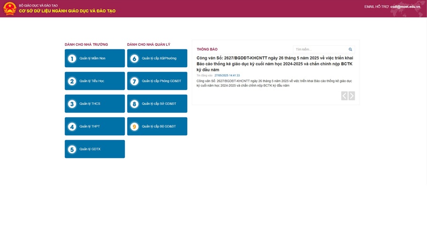Screen dimensions: 427x237
Task: Click the number 6 circle icon
Action: point(134,59)
